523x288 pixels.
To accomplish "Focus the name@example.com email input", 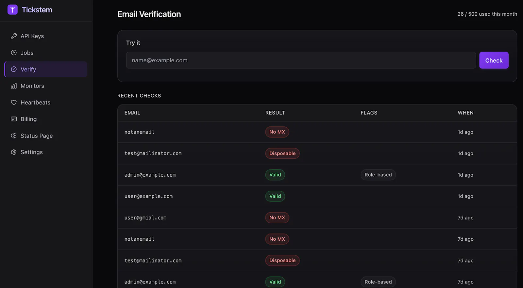I will (x=301, y=60).
